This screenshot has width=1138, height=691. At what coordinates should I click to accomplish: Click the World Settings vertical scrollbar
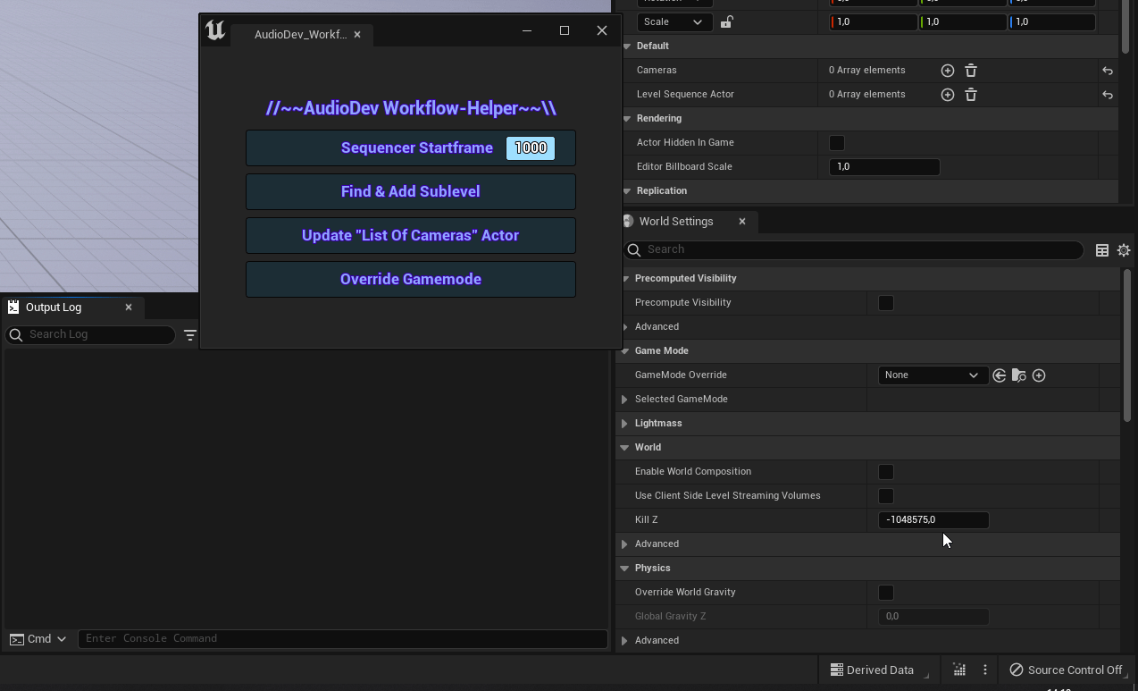pyautogui.click(x=1127, y=345)
